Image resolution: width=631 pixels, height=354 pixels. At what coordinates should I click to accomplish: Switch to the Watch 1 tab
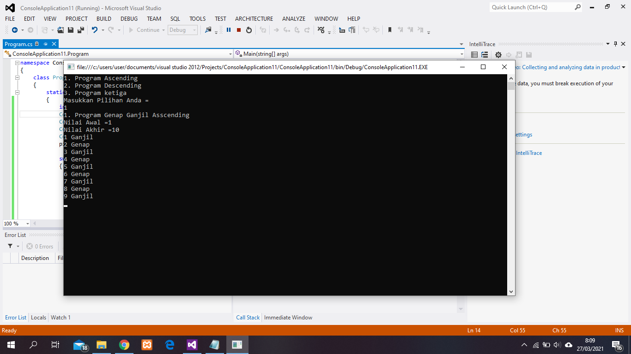coord(61,318)
